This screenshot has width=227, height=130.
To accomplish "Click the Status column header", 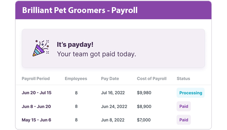I will (x=183, y=79).
